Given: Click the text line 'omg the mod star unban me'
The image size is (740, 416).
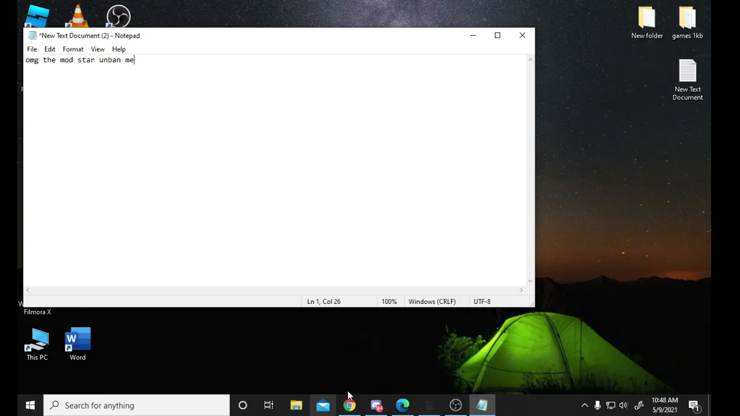Looking at the screenshot, I should (x=80, y=60).
